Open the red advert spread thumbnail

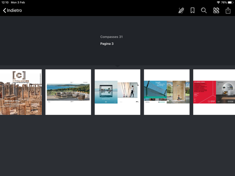pos(214,92)
